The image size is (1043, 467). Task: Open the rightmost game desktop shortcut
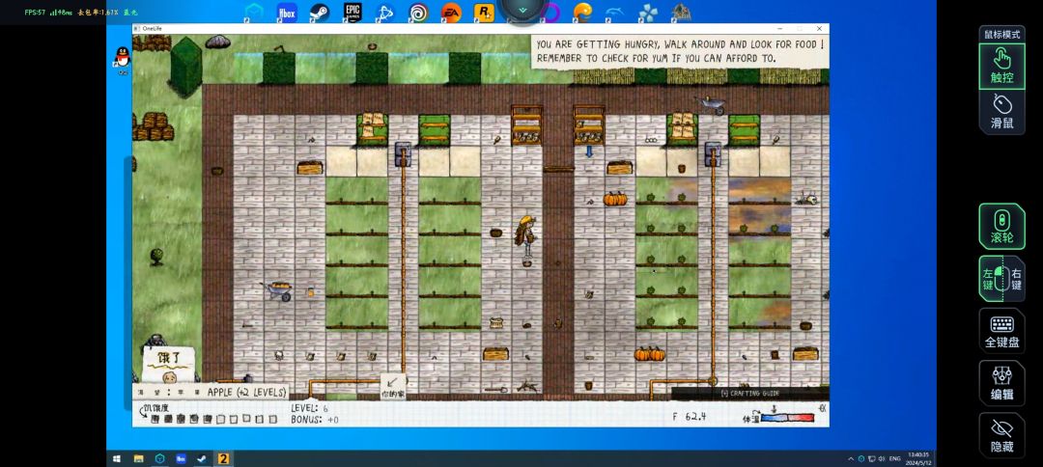tap(681, 13)
